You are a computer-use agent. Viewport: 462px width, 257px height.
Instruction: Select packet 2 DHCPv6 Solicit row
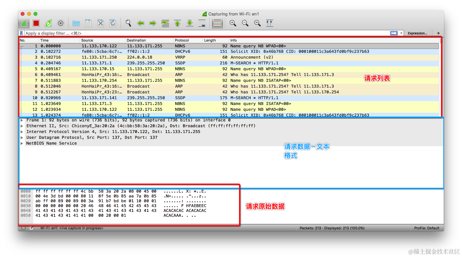coord(229,52)
